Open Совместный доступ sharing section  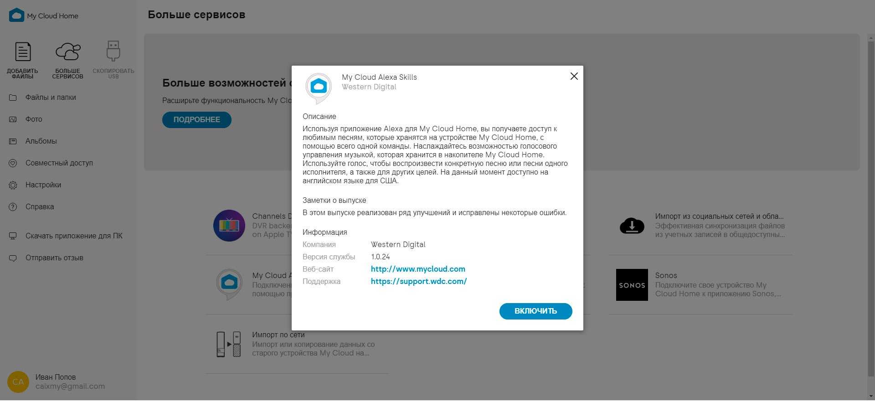coord(59,163)
